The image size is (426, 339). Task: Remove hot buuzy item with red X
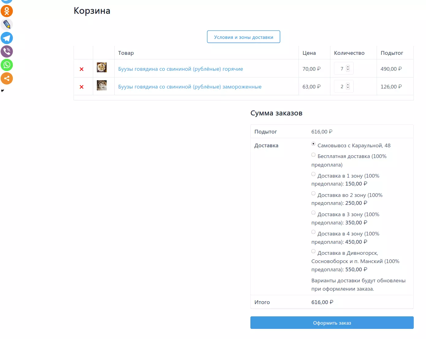82,69
